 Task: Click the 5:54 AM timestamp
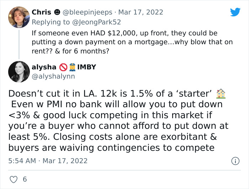(22, 161)
